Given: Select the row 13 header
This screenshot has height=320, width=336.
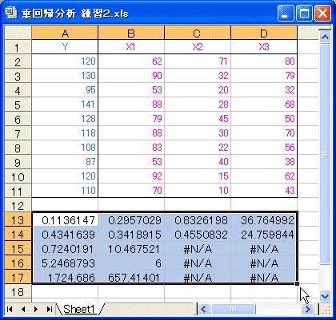Looking at the screenshot, I should pos(18,220).
